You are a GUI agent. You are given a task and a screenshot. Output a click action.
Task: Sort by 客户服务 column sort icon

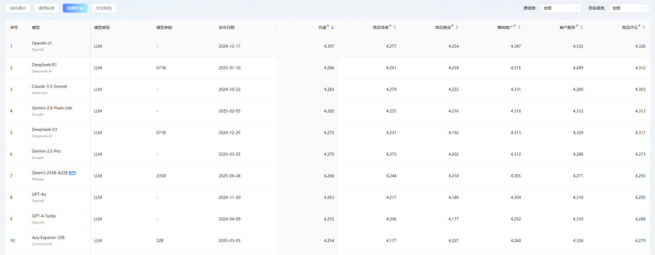point(581,27)
